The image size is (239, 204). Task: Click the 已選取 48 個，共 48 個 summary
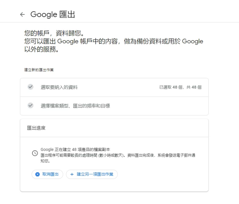[x=180, y=87]
